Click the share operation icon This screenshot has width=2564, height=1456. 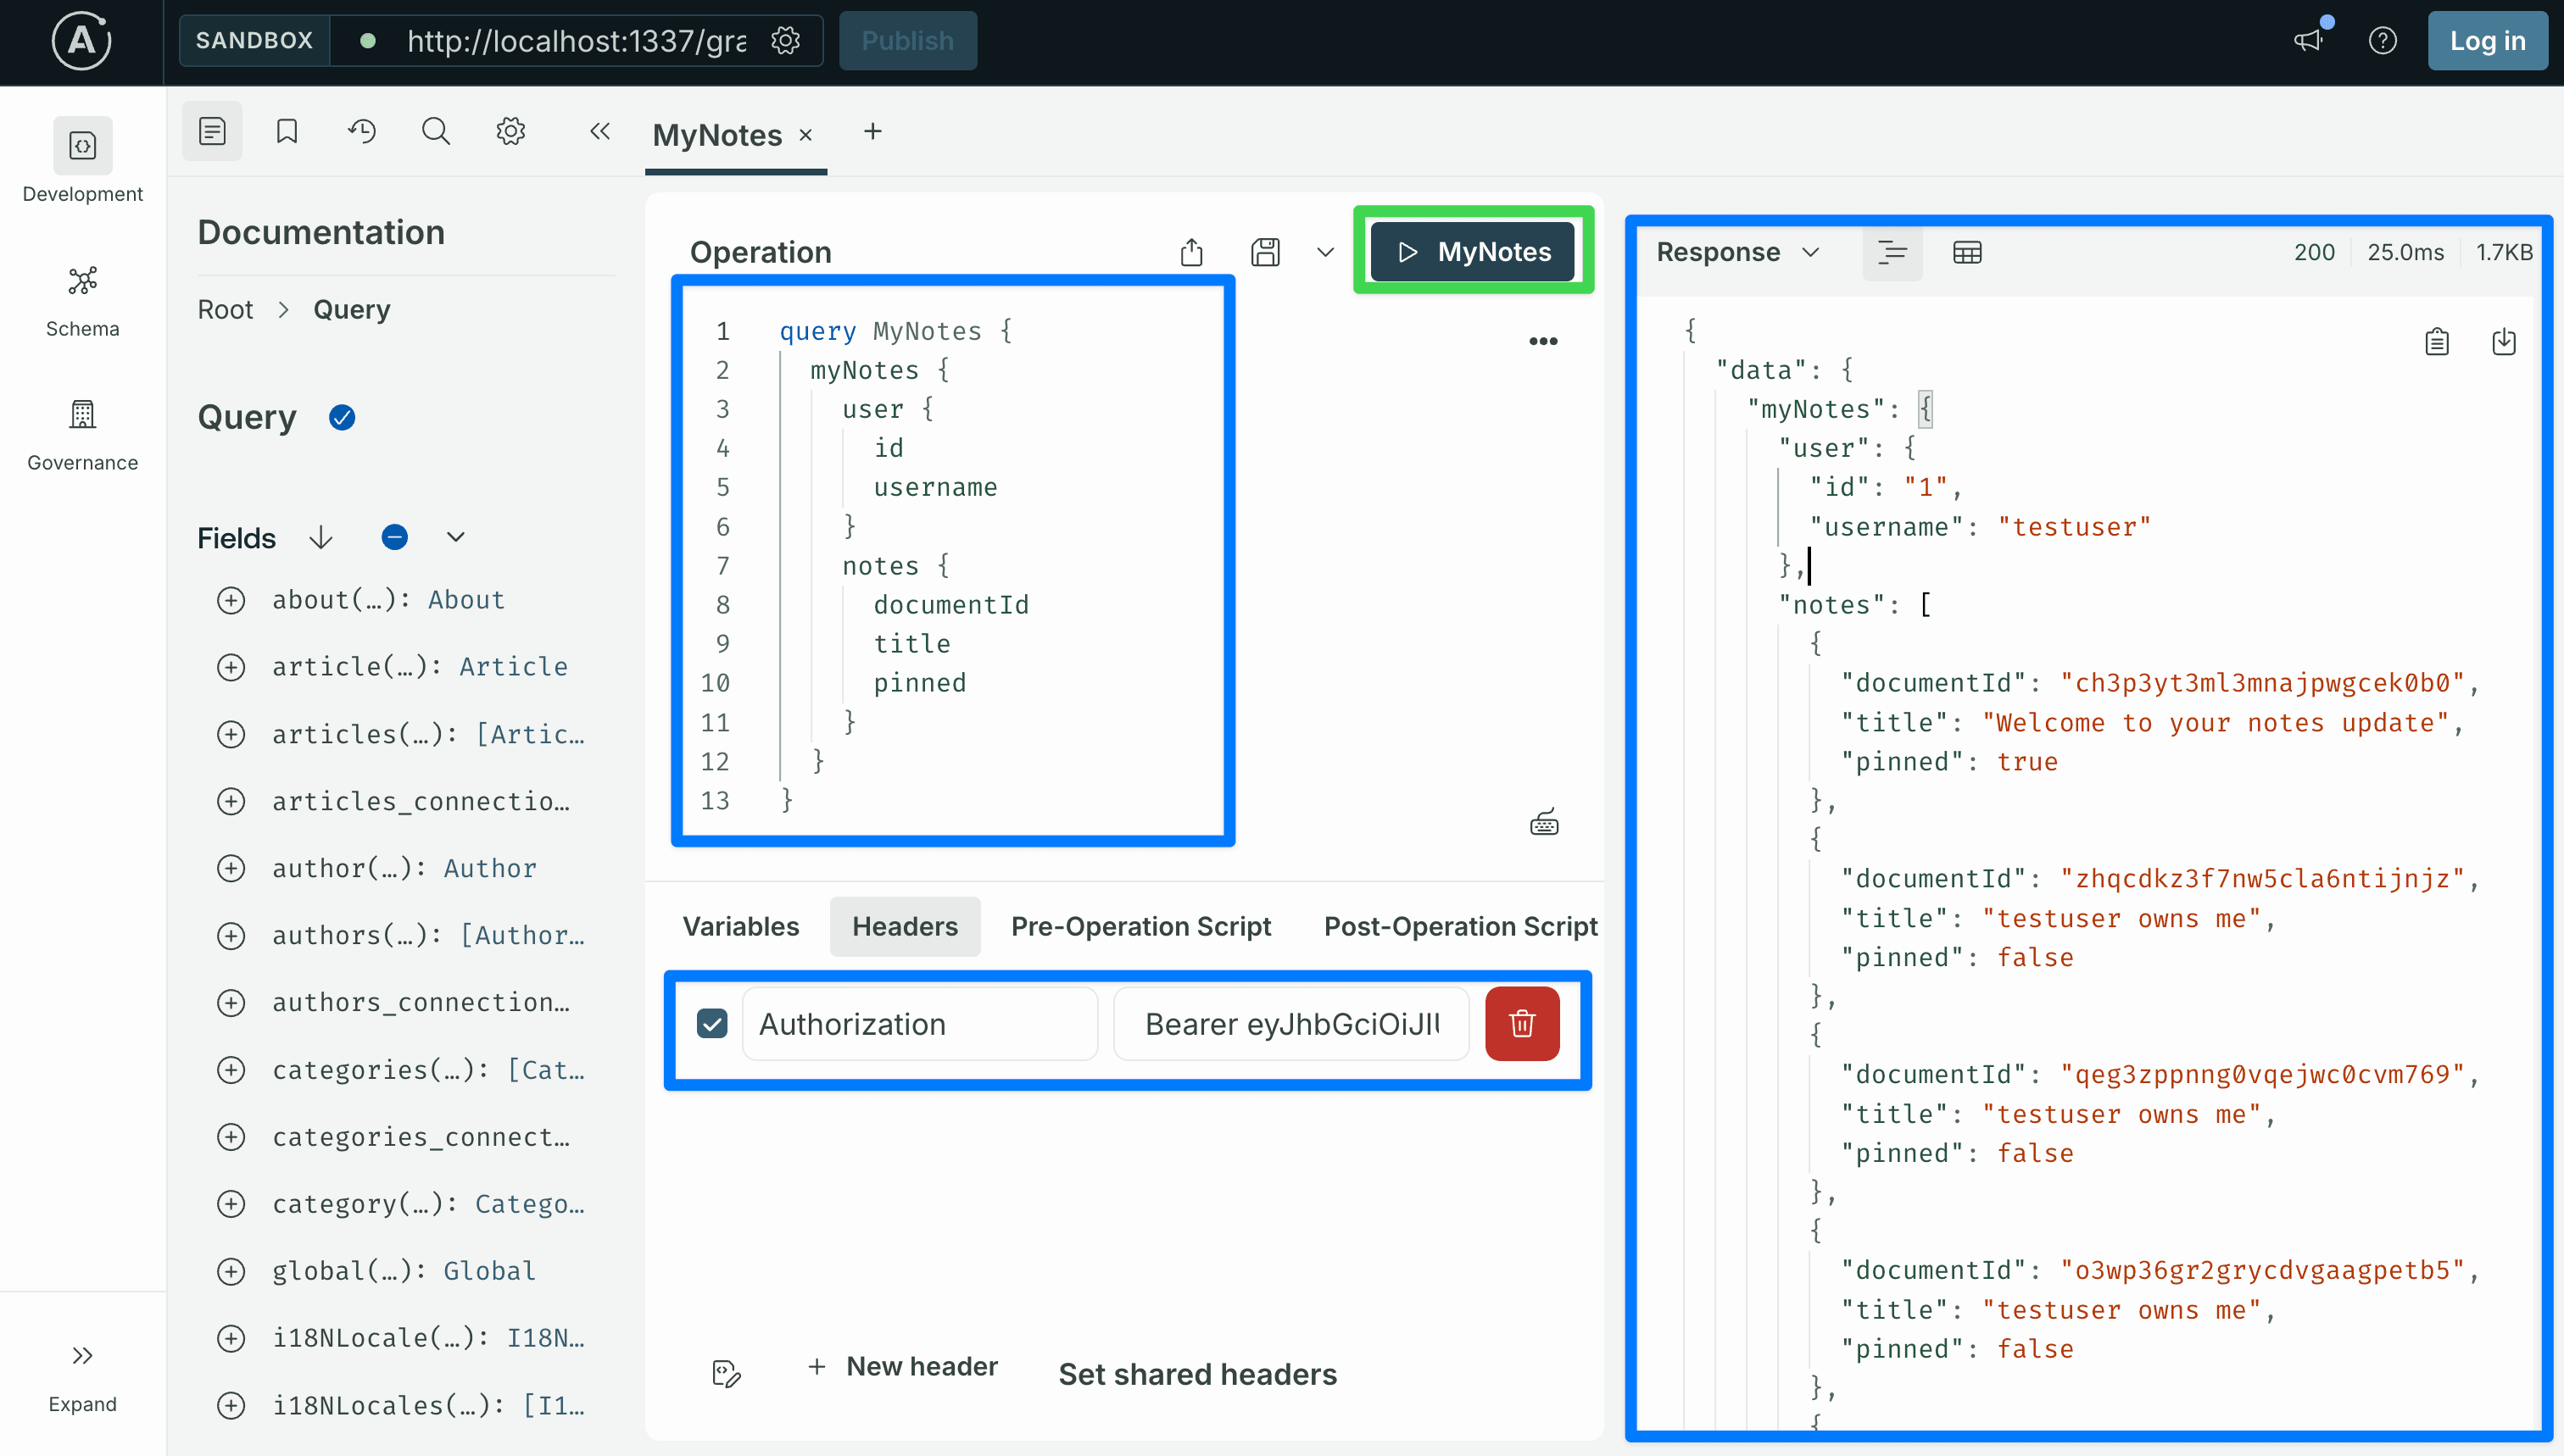pos(1191,252)
